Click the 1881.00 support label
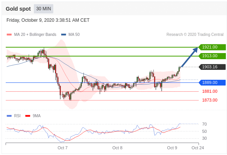 (x=210, y=91)
